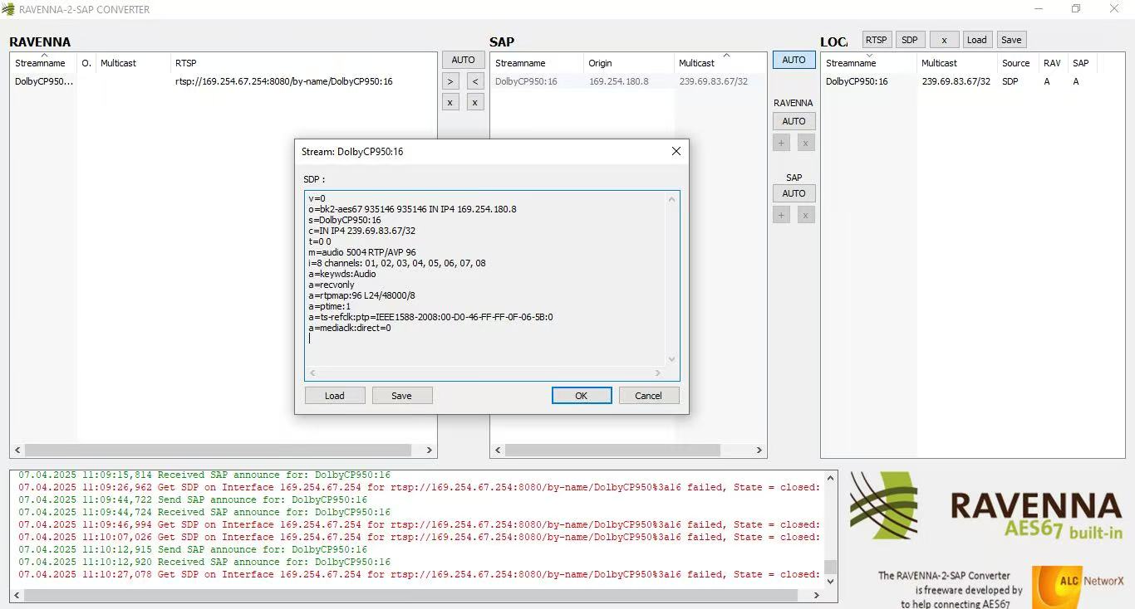Viewport: 1135px width, 609px height.
Task: Click the 'x' button under RAVENNA AUTO
Action: click(806, 143)
